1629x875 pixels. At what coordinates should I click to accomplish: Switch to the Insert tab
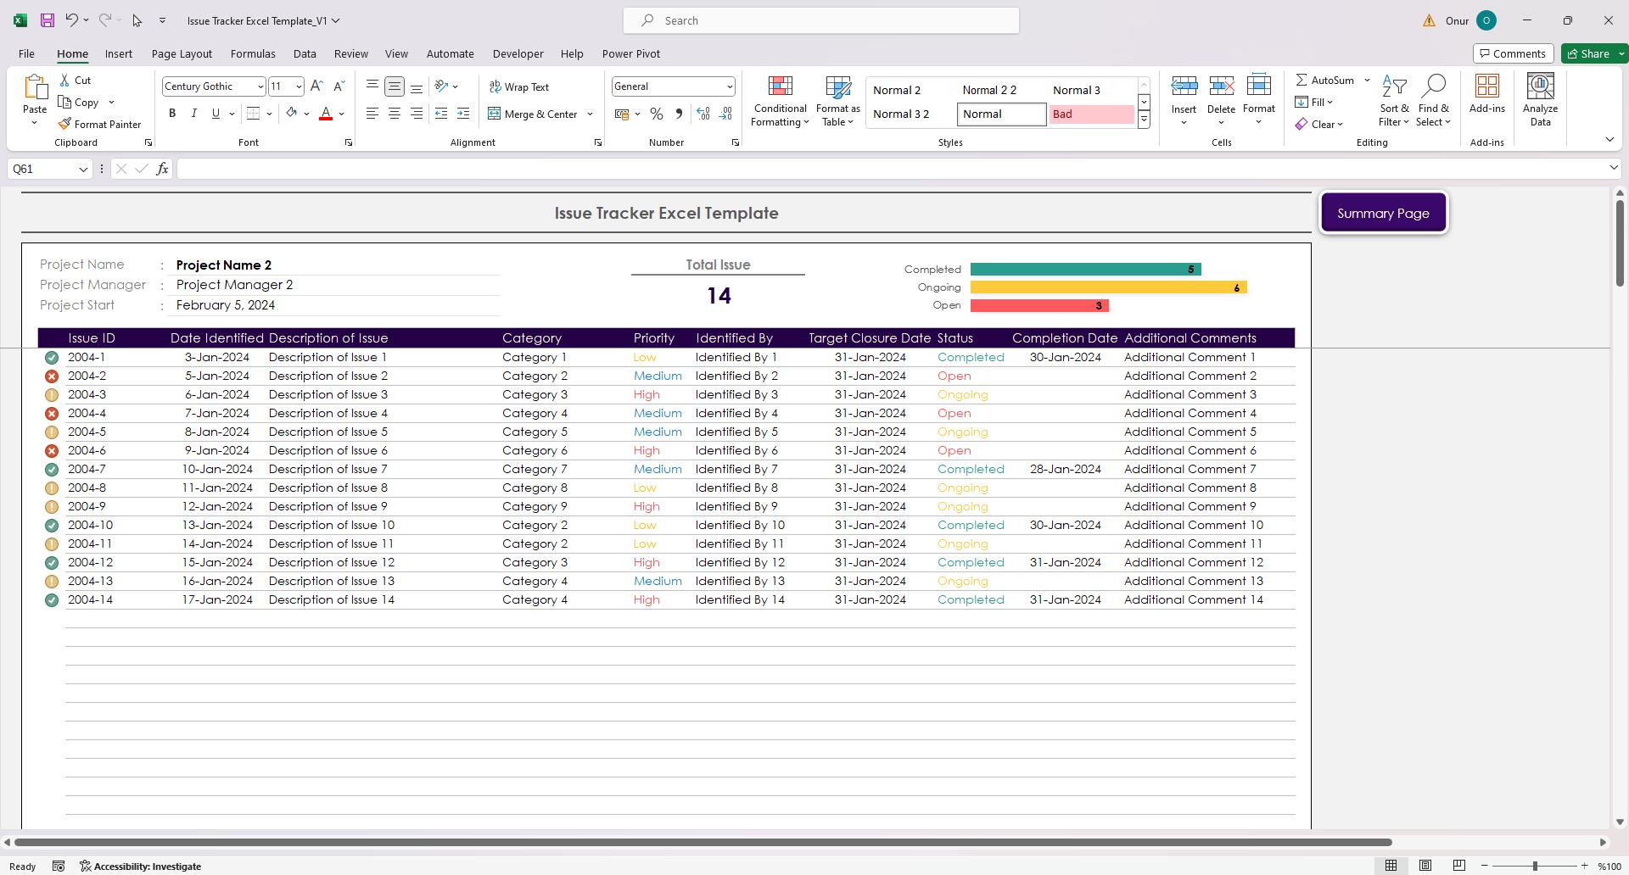[119, 53]
